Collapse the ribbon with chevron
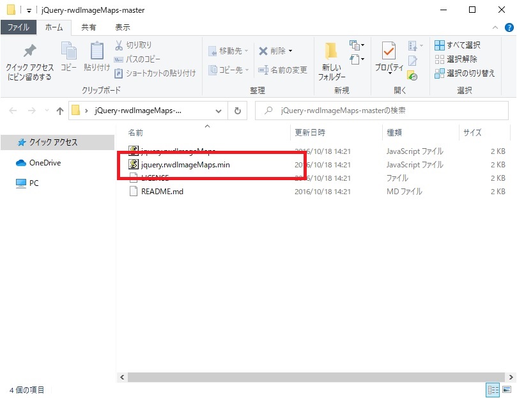Image resolution: width=517 pixels, height=398 pixels. [495, 27]
